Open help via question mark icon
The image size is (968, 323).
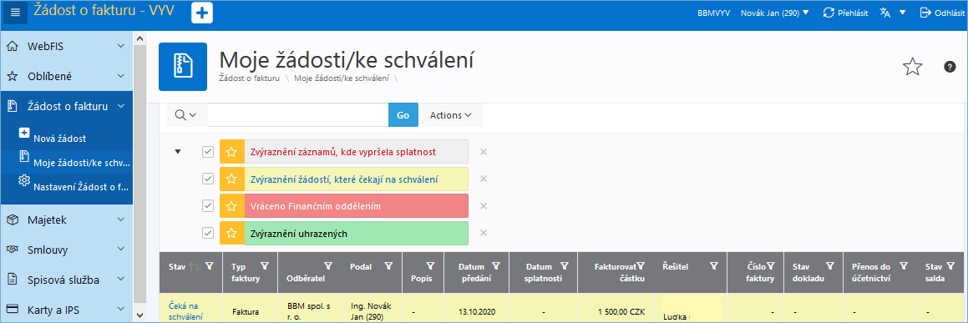point(950,67)
